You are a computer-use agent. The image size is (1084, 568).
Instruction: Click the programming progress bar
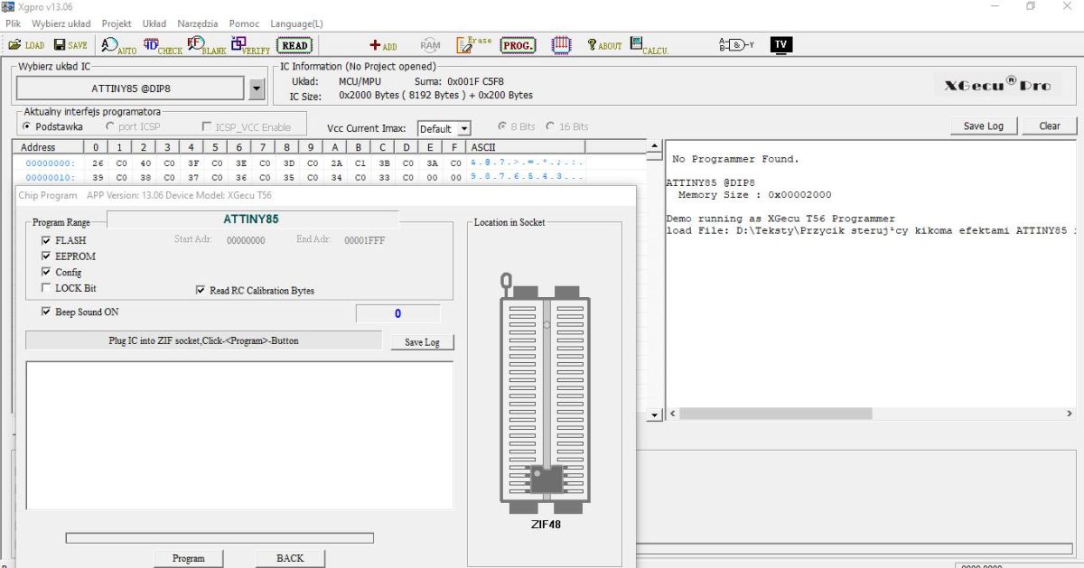point(220,538)
